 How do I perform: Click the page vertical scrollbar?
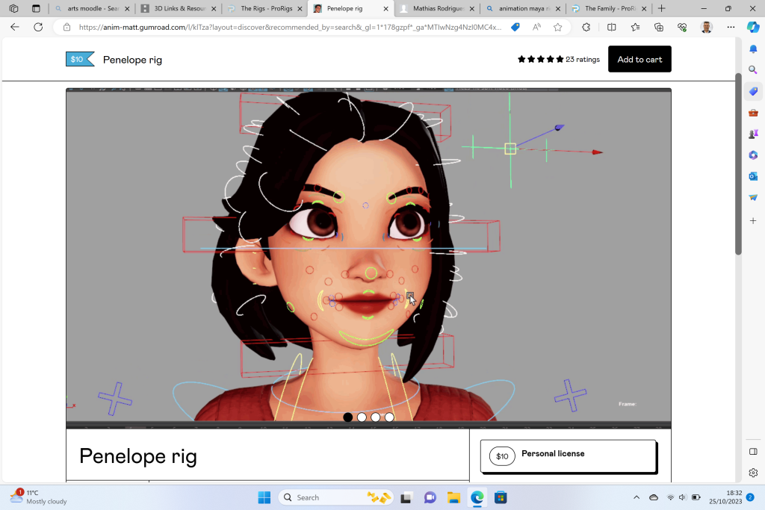pos(738,164)
